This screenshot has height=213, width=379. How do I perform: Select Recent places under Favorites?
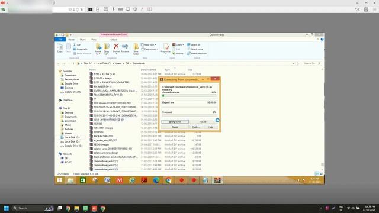72,79
